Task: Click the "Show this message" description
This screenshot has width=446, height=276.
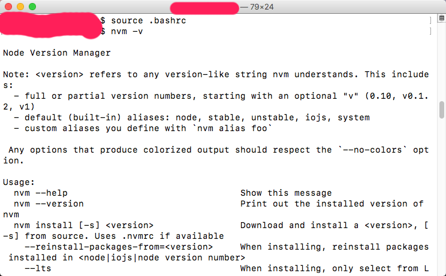Action: click(286, 193)
